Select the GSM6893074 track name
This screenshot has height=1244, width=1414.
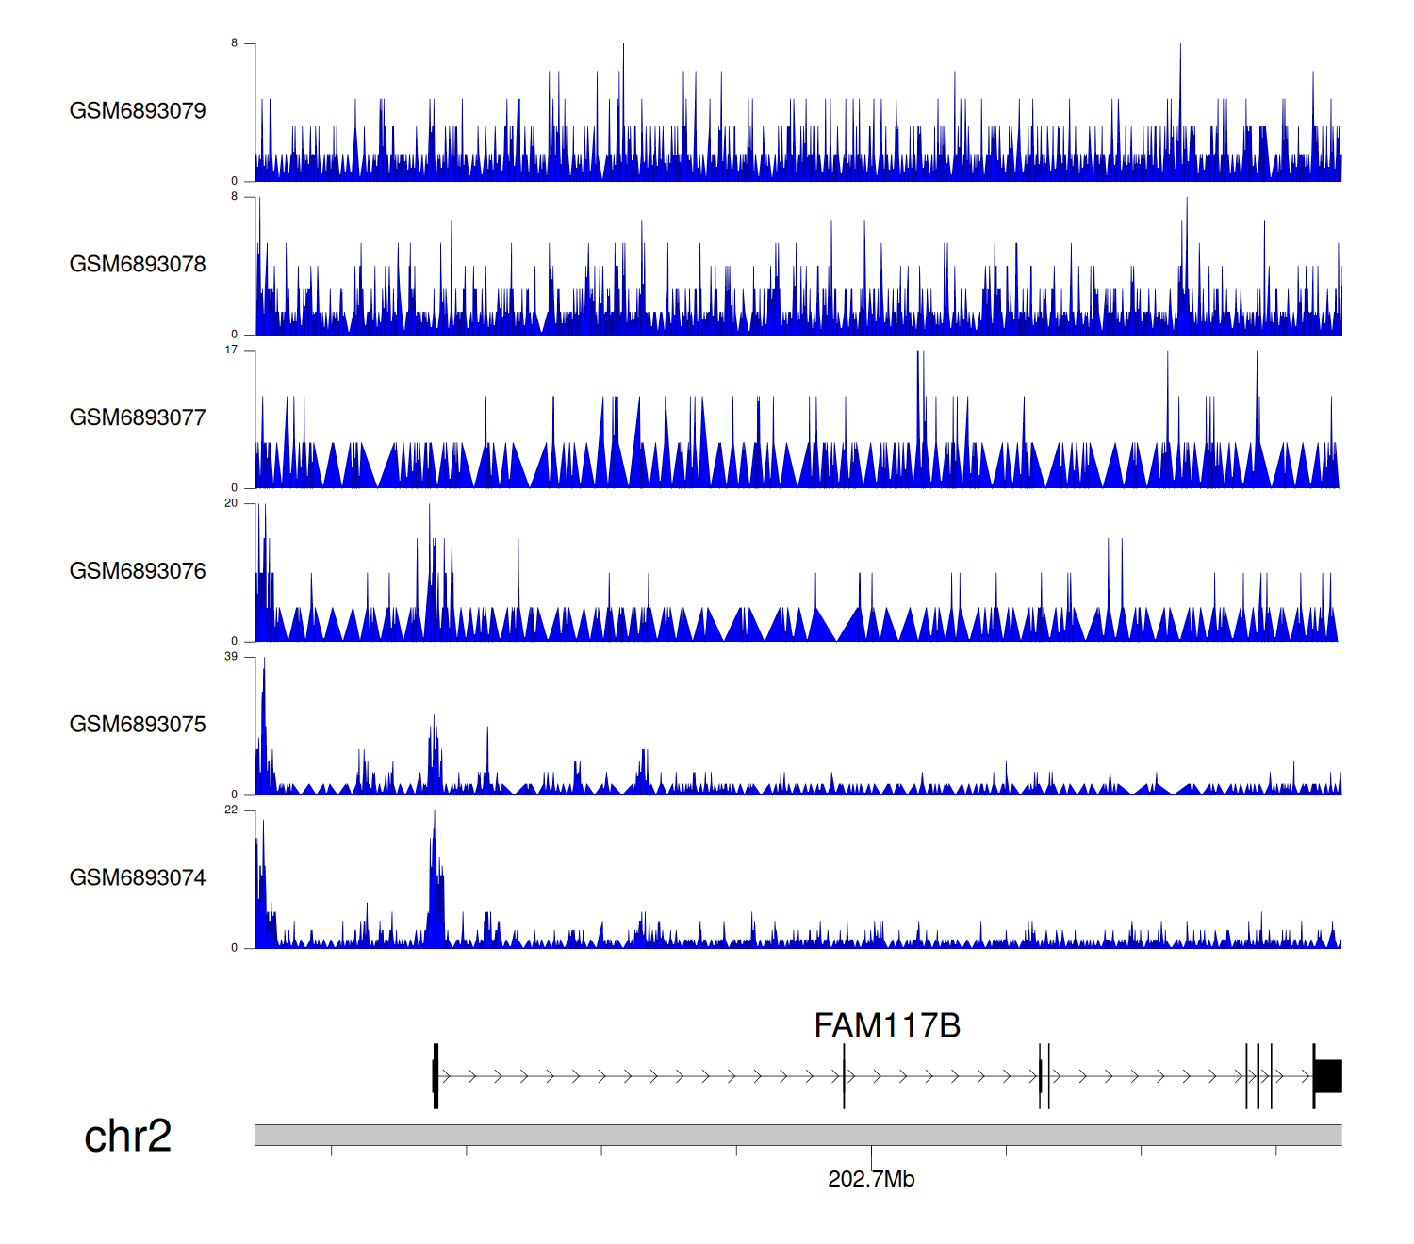[138, 878]
